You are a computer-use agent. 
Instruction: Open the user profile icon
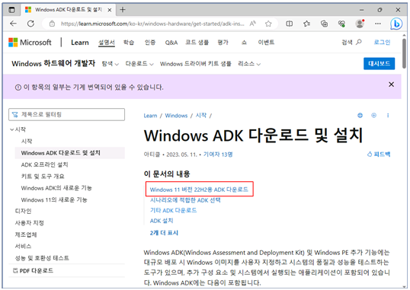pyautogui.click(x=360, y=24)
